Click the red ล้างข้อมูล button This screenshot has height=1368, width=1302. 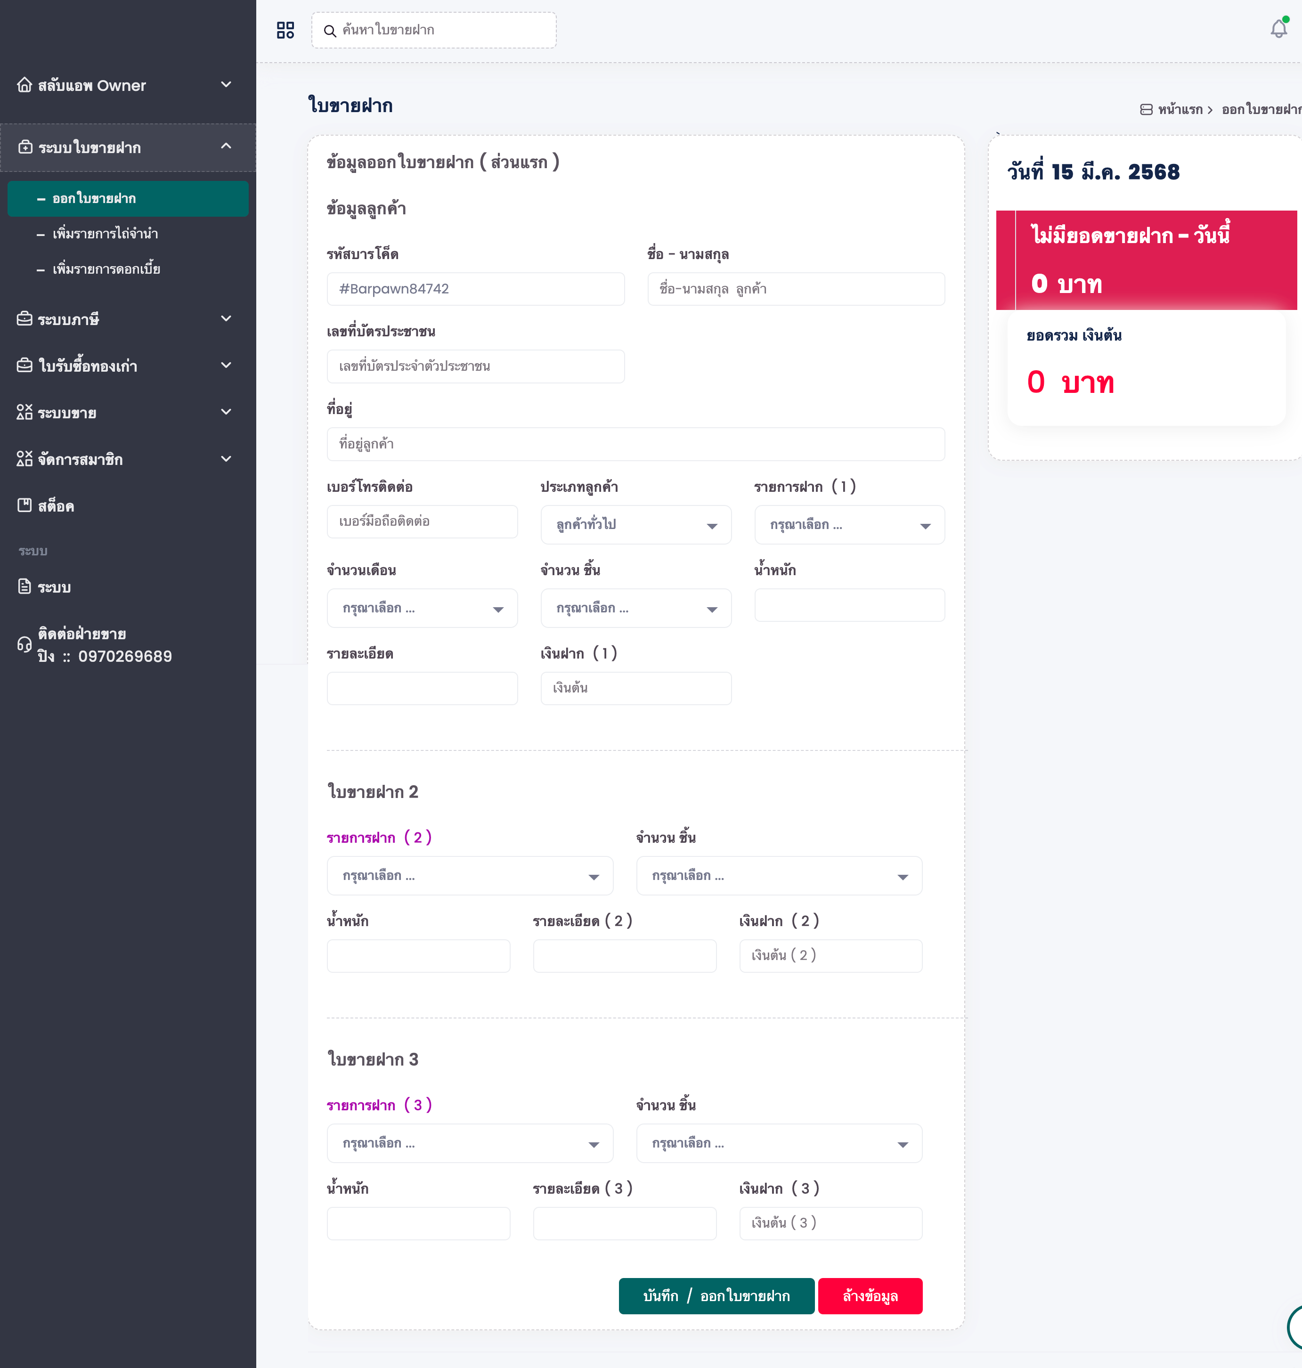pyautogui.click(x=870, y=1296)
